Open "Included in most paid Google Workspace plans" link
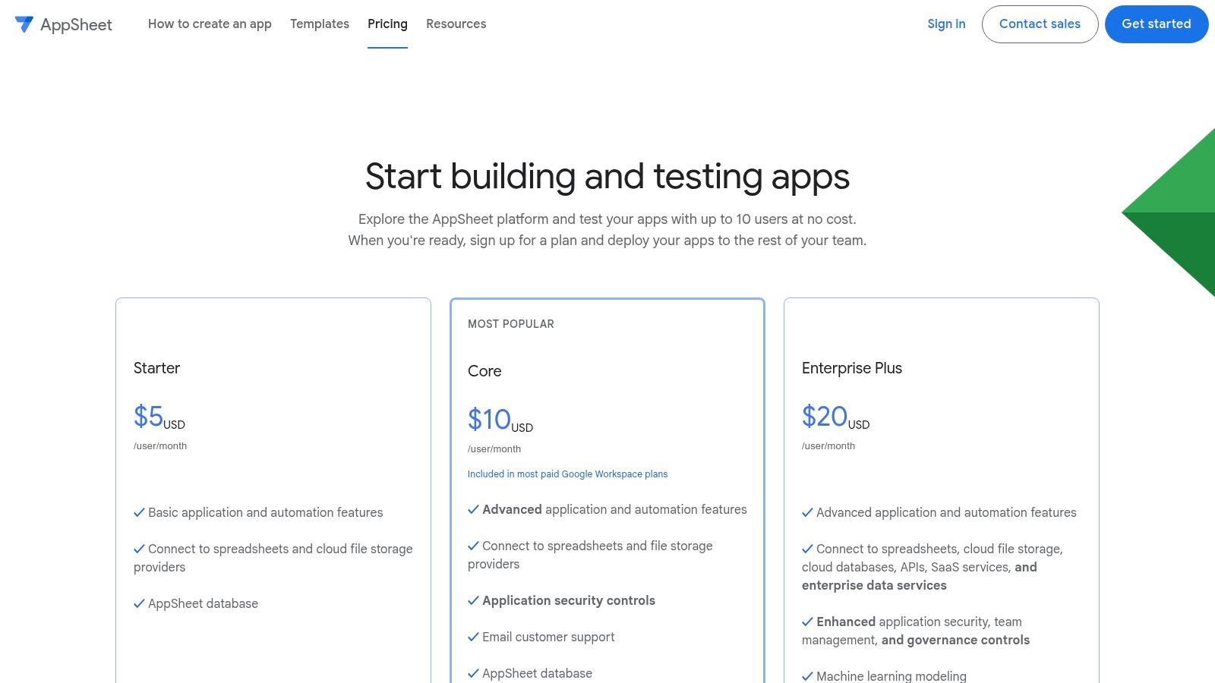The height and width of the screenshot is (683, 1215). 567,474
